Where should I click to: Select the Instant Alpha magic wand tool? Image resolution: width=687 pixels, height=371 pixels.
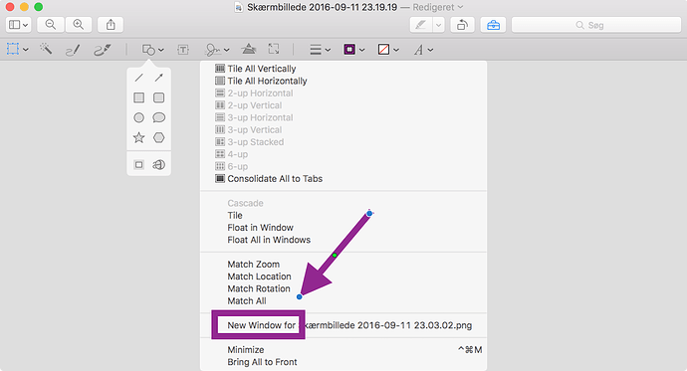[x=46, y=49]
